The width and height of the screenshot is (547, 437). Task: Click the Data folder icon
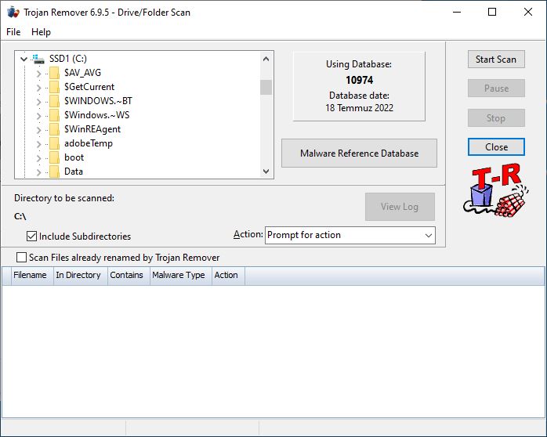tap(54, 172)
